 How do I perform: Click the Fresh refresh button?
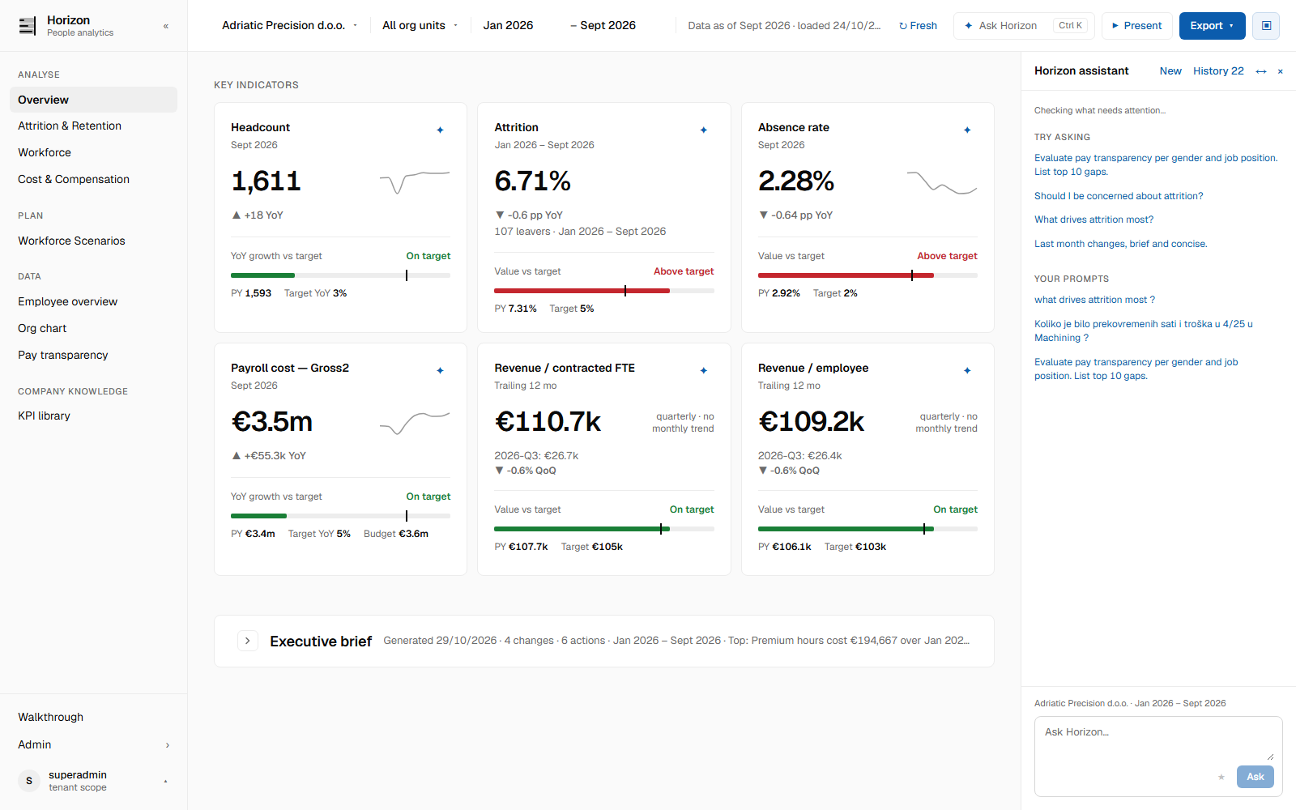[x=918, y=26]
